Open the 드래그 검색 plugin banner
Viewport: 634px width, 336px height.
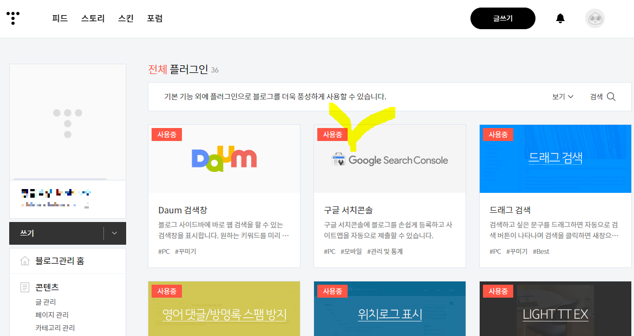pyautogui.click(x=555, y=158)
